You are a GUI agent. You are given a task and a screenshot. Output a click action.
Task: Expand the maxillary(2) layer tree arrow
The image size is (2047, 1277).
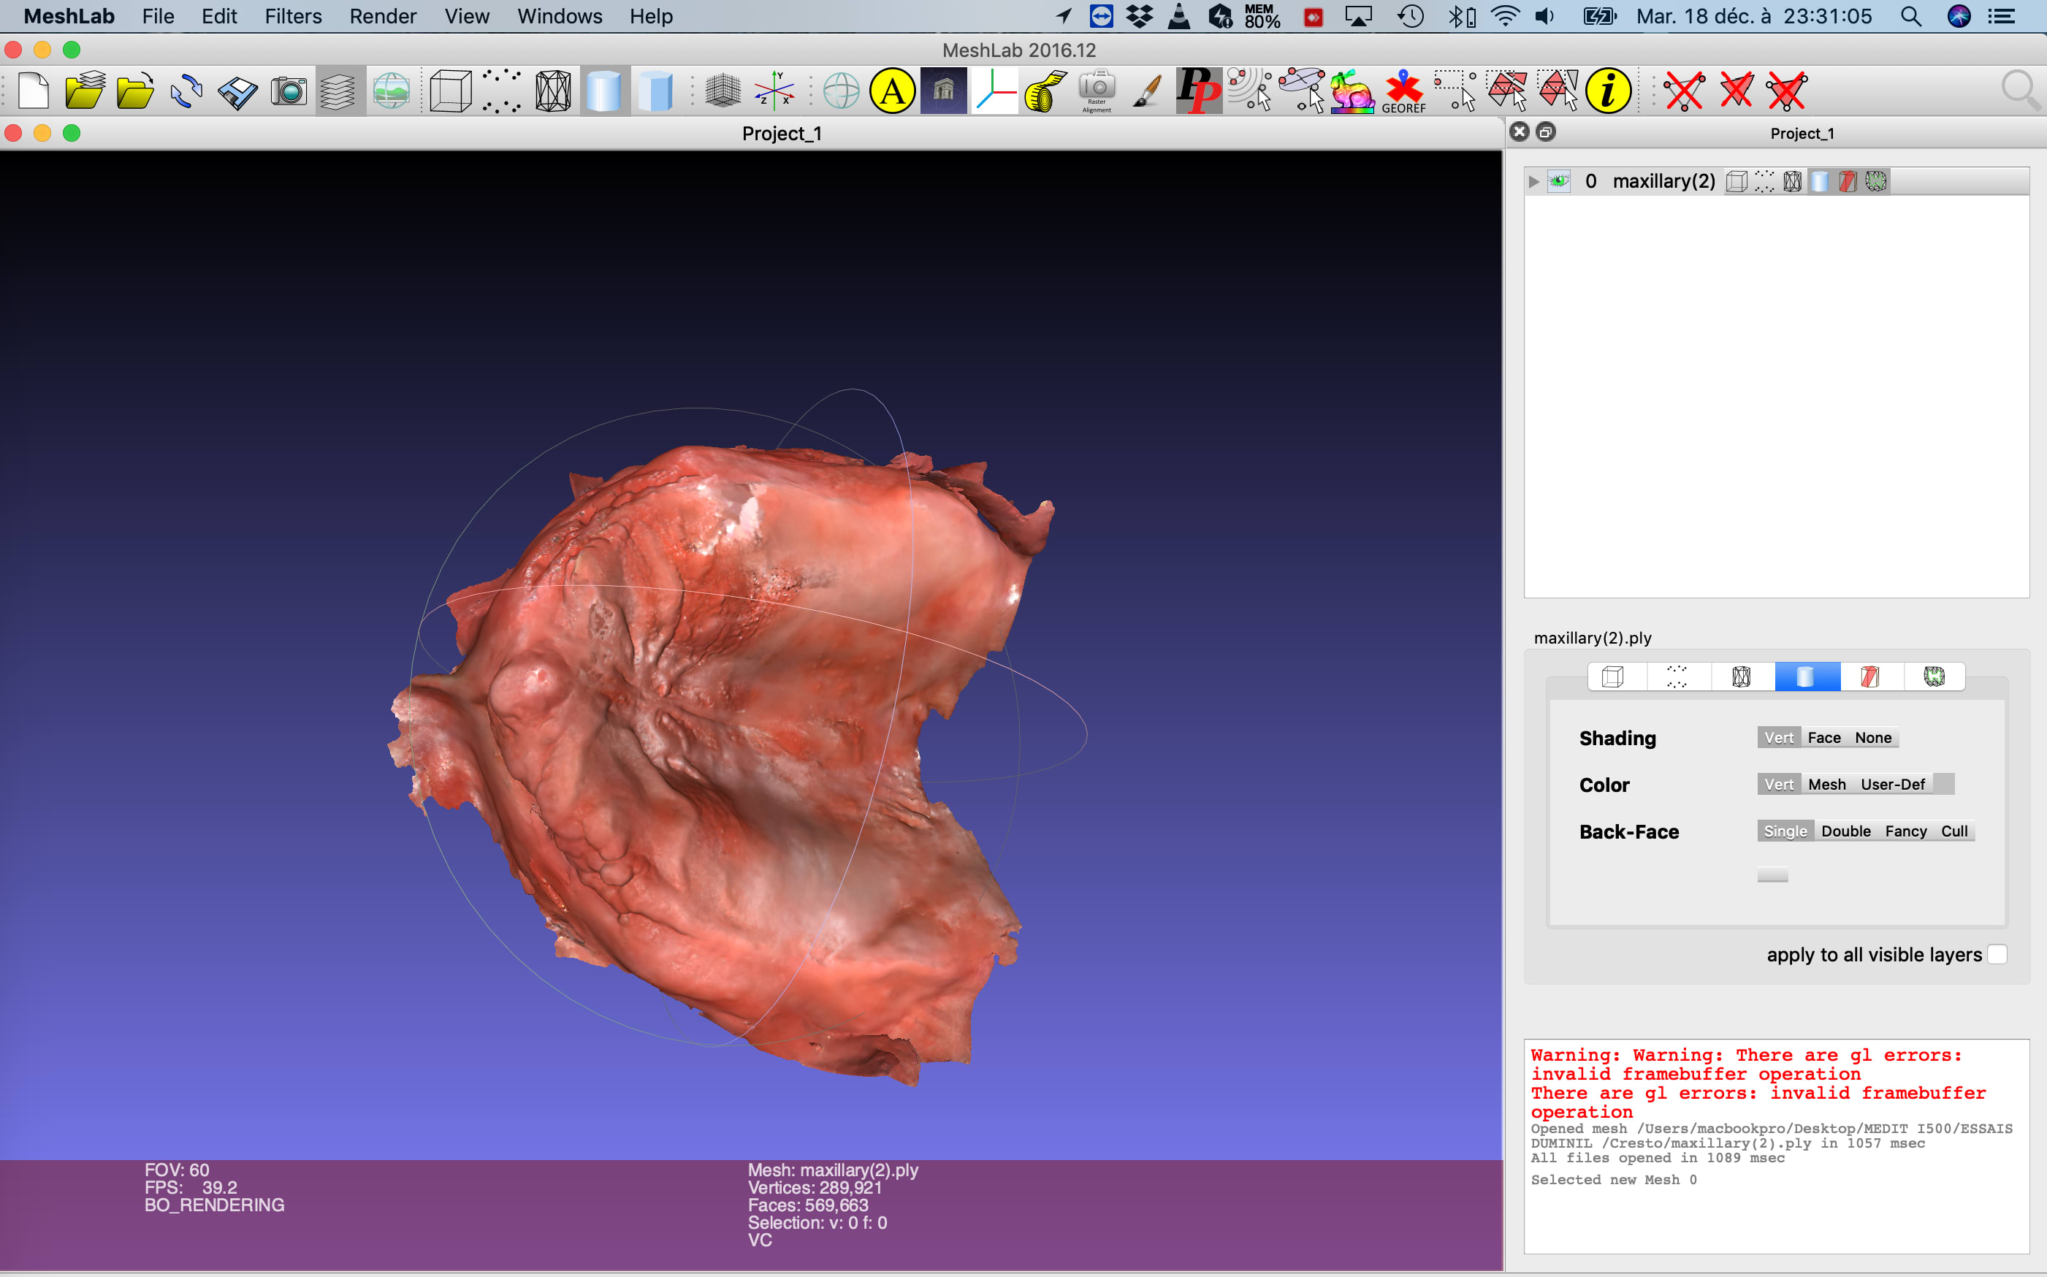tap(1533, 180)
